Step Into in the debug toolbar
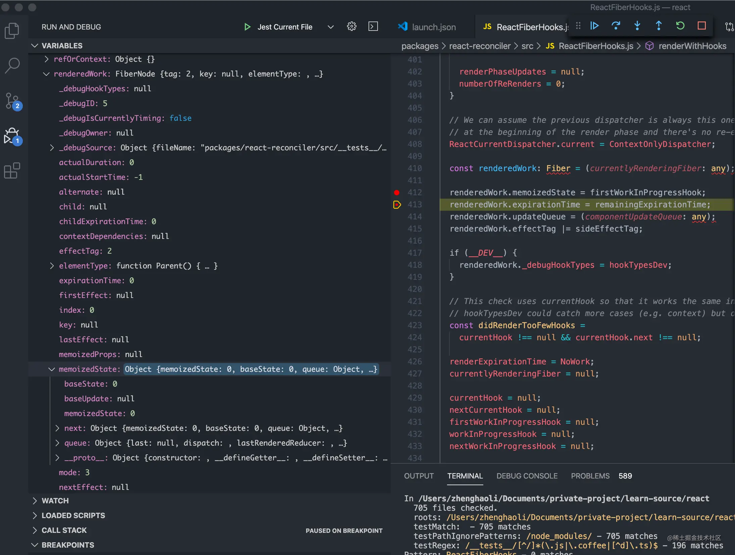Image resolution: width=735 pixels, height=555 pixels. pos(637,26)
